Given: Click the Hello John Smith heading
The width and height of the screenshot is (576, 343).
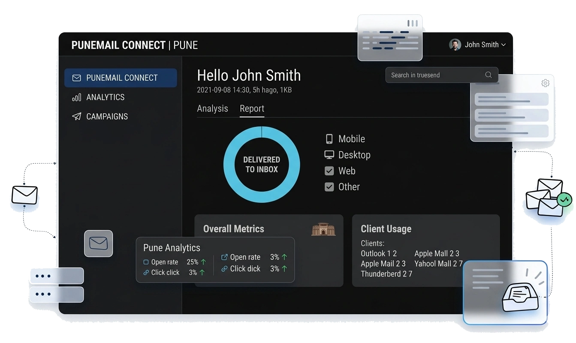Looking at the screenshot, I should click(249, 75).
